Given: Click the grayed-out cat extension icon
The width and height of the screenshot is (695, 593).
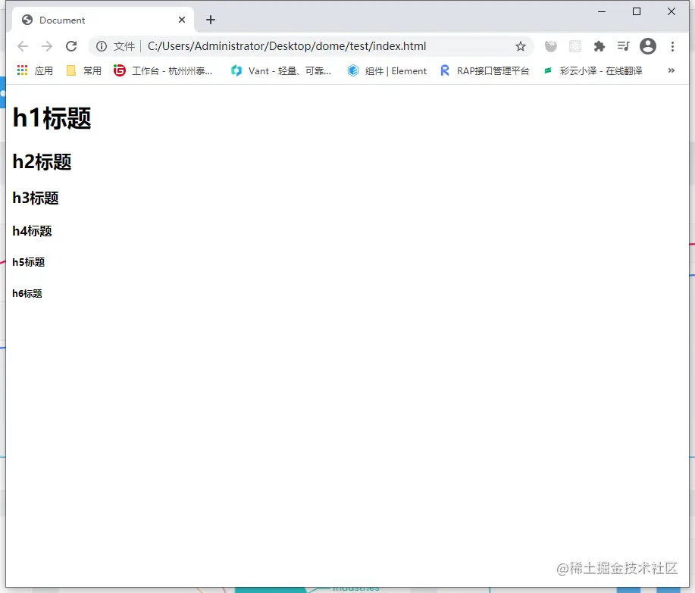Looking at the screenshot, I should coord(551,46).
